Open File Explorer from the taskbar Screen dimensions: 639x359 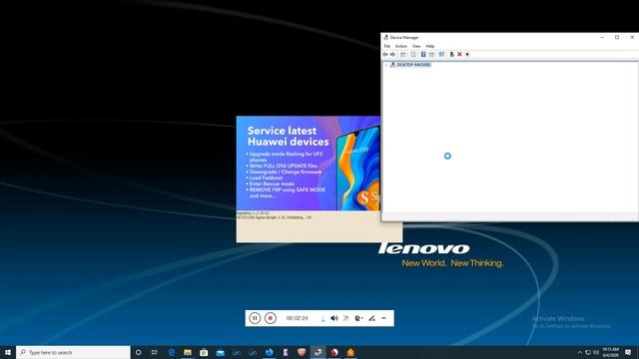pos(188,352)
